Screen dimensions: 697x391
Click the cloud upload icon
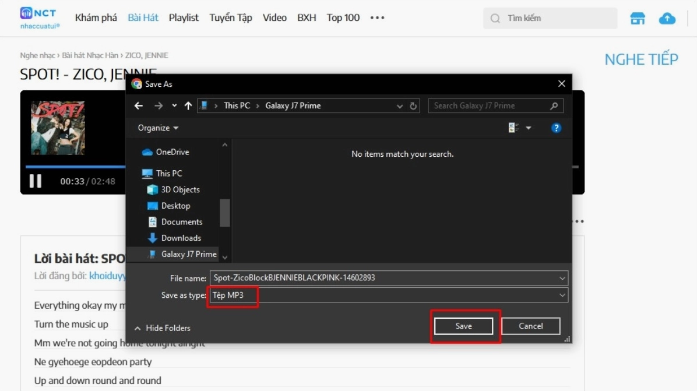click(x=667, y=18)
